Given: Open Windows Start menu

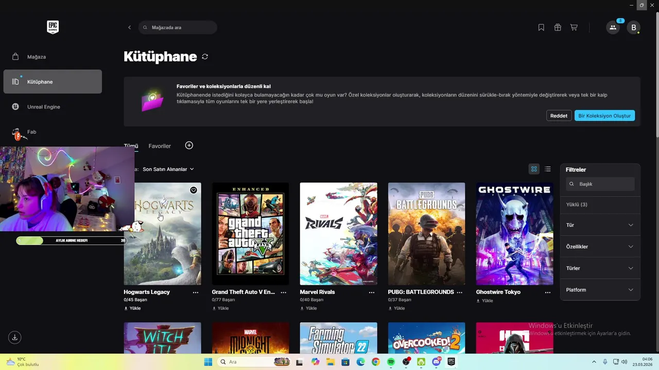Looking at the screenshot, I should 208,362.
